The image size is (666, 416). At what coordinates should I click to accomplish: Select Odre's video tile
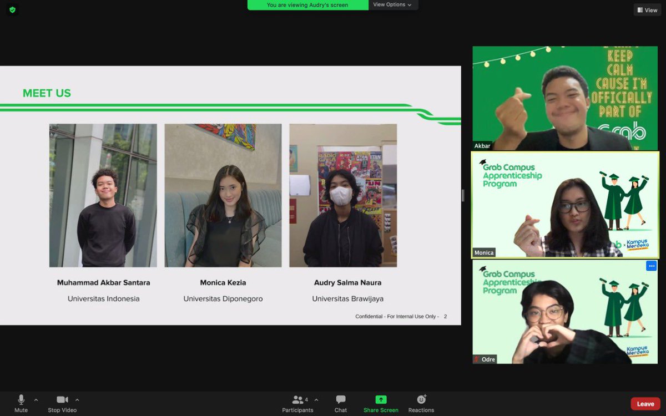pyautogui.click(x=565, y=312)
